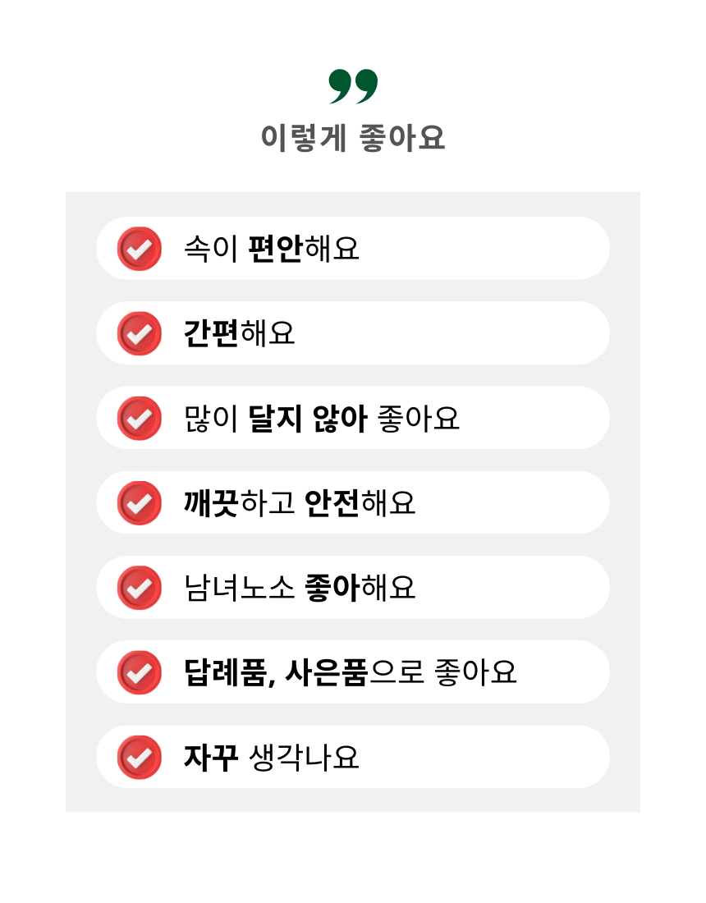Click check icon beside '많이 달지 않아 좋아요'
706x903 pixels.
click(x=140, y=418)
